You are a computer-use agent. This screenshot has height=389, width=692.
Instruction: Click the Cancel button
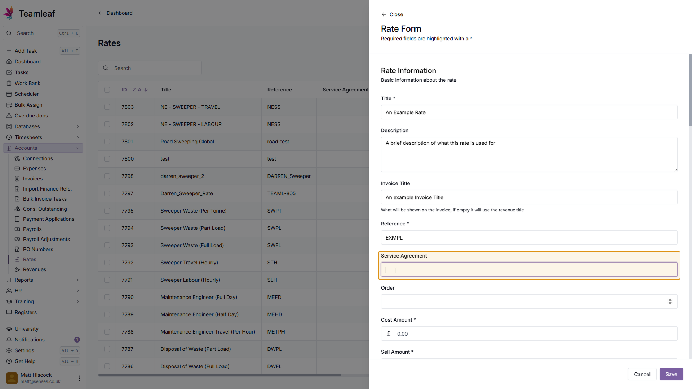click(642, 374)
